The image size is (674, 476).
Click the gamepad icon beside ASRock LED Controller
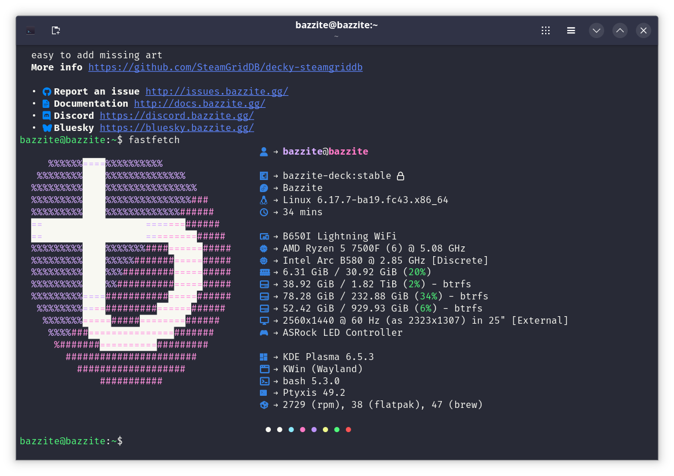(264, 332)
